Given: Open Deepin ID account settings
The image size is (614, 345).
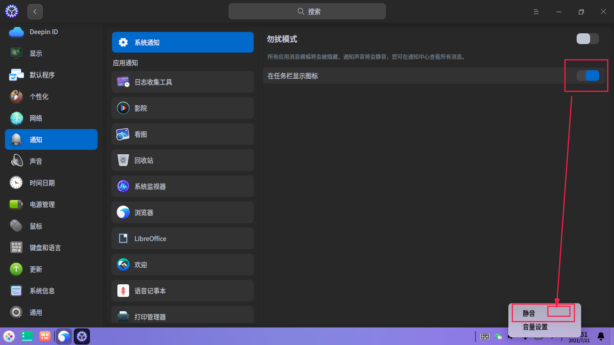Looking at the screenshot, I should [x=51, y=32].
